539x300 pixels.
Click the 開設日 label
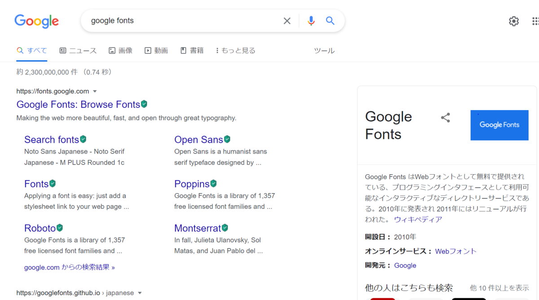(378, 237)
